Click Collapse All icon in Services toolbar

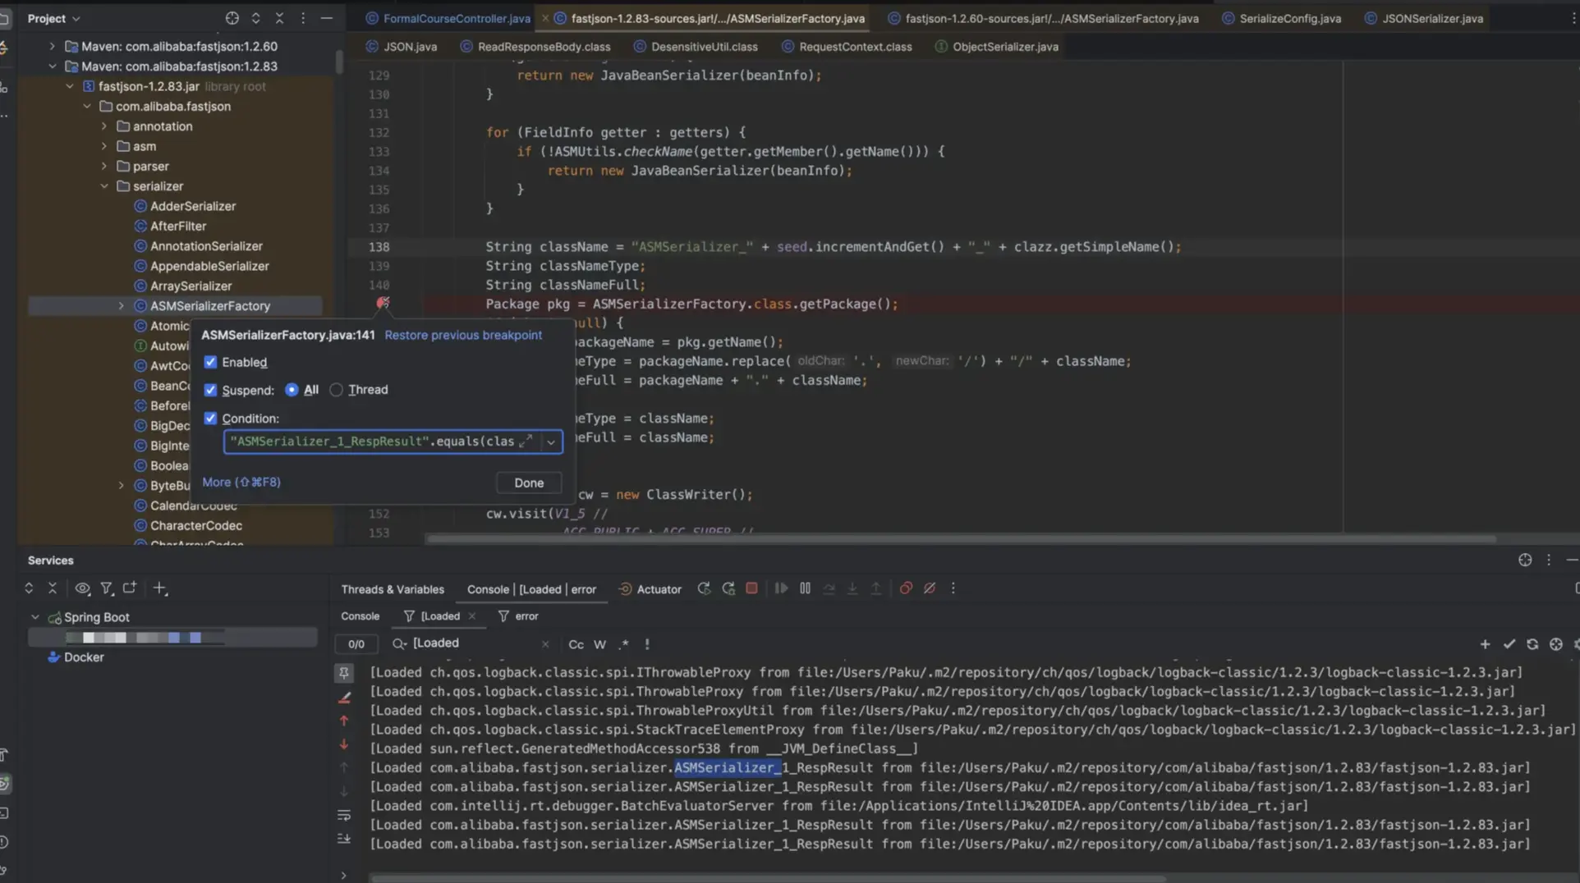click(x=53, y=588)
